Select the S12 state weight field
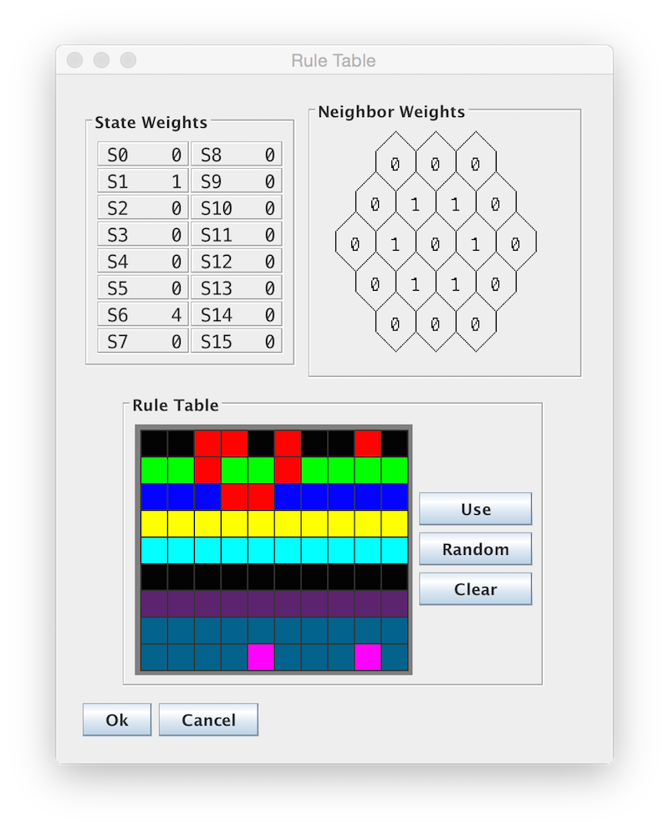The height and width of the screenshot is (830, 669). [237, 261]
